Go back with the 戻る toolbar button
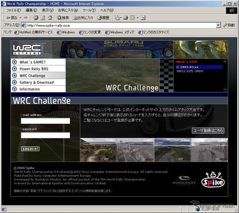The height and width of the screenshot is (213, 239). (x=12, y=18)
